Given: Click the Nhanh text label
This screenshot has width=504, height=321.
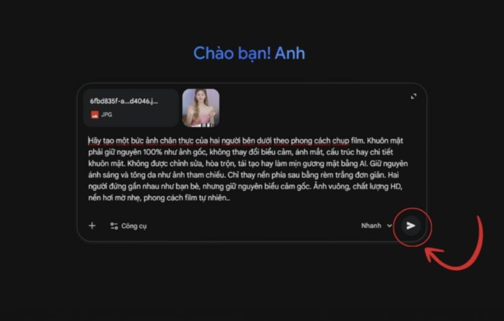Looking at the screenshot, I should [x=371, y=226].
